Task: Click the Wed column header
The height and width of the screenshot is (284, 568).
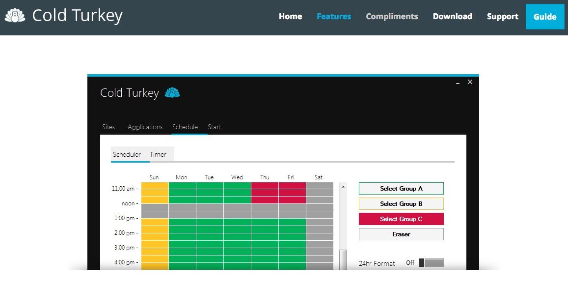Action: coord(237,177)
